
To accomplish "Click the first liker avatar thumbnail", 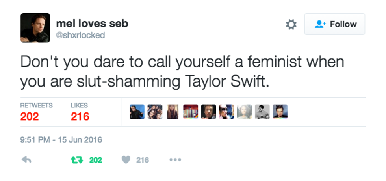I will 137,112.
